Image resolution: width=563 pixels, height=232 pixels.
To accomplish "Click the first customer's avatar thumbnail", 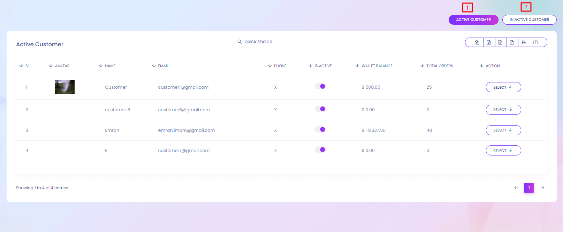I will click(x=65, y=87).
